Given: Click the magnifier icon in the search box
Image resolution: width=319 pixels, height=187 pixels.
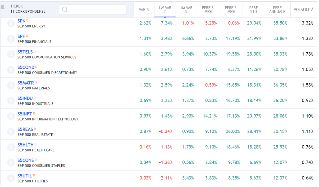Looking at the screenshot, I should click(x=65, y=10).
